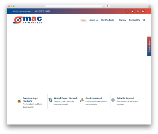
Task: Open the About Us page
Action: pyautogui.click(x=94, y=20)
